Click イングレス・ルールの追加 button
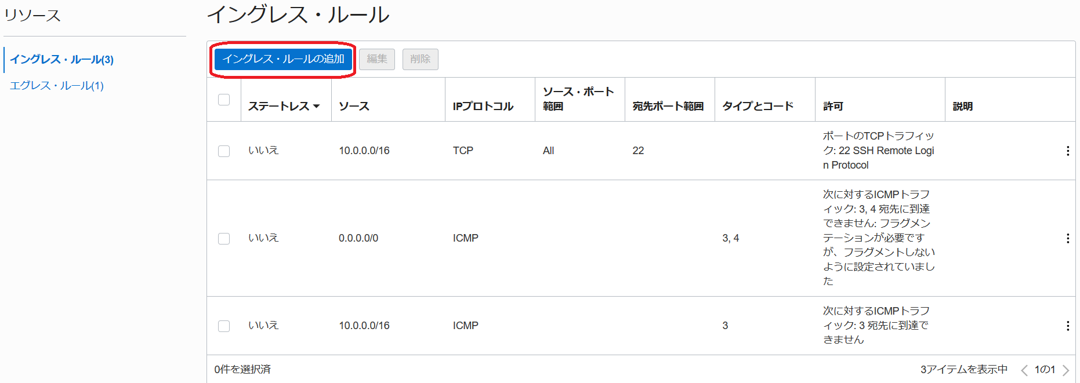Viewport: 1080px width, 383px height. (x=283, y=59)
